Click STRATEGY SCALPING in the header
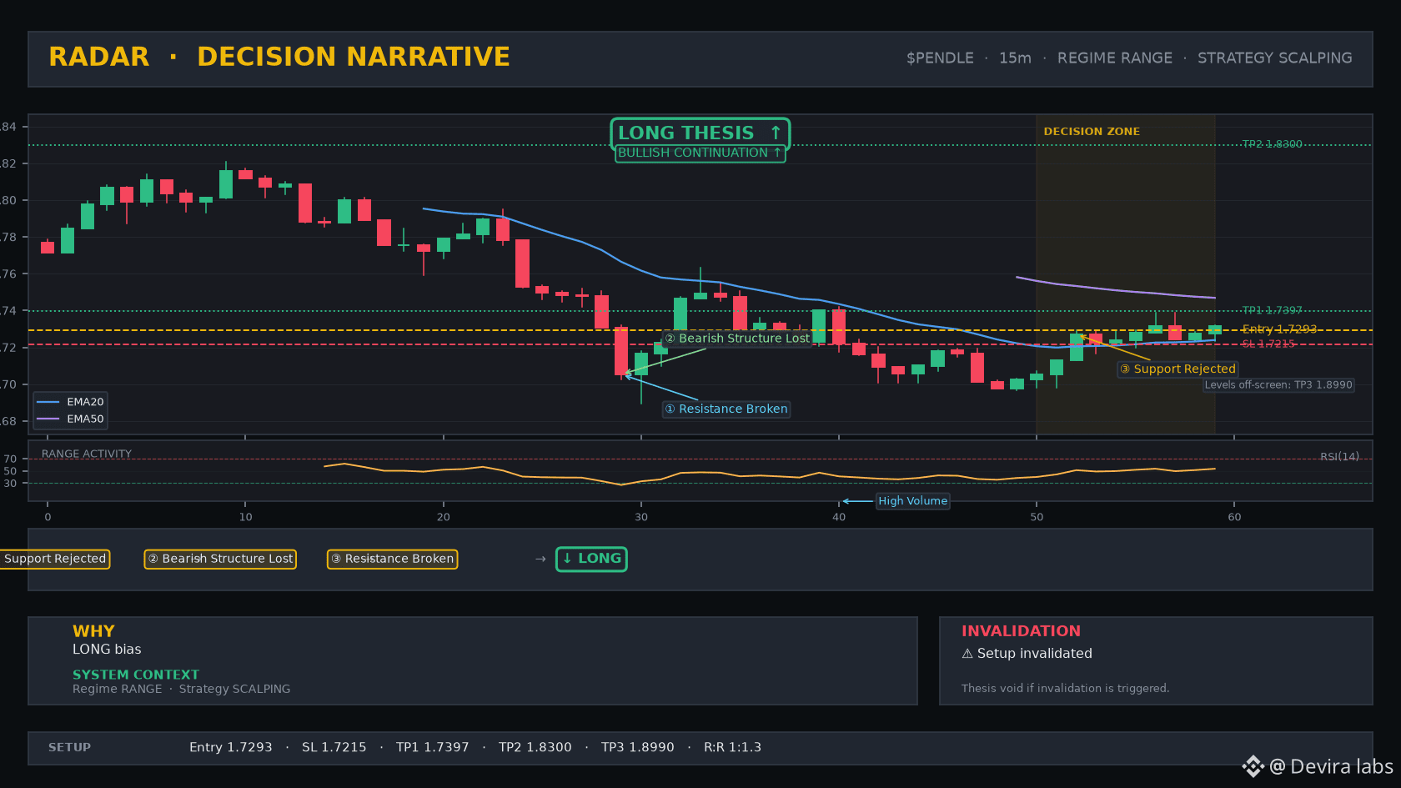Viewport: 1401px width, 788px height. tap(1275, 58)
